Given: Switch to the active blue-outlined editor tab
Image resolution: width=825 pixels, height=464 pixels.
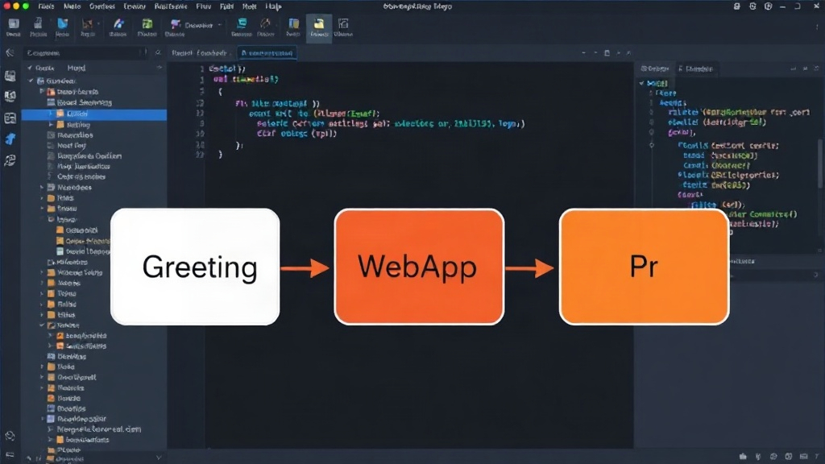Looking at the screenshot, I should pos(267,53).
